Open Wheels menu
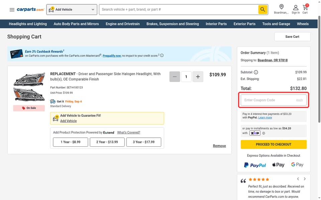 [303, 24]
